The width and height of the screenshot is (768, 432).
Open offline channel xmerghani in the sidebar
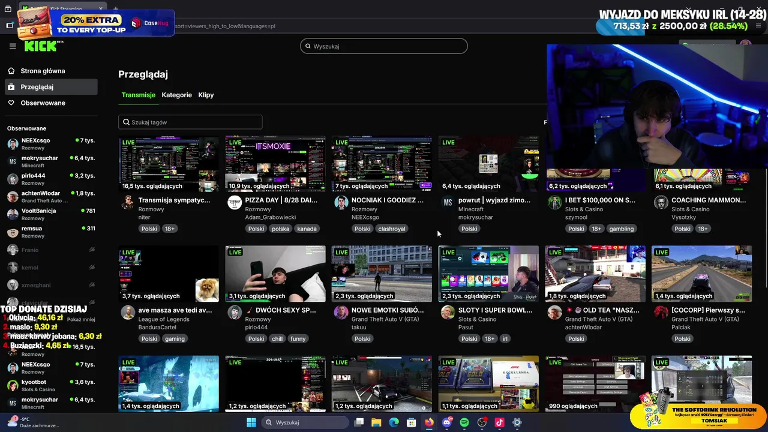point(50,285)
